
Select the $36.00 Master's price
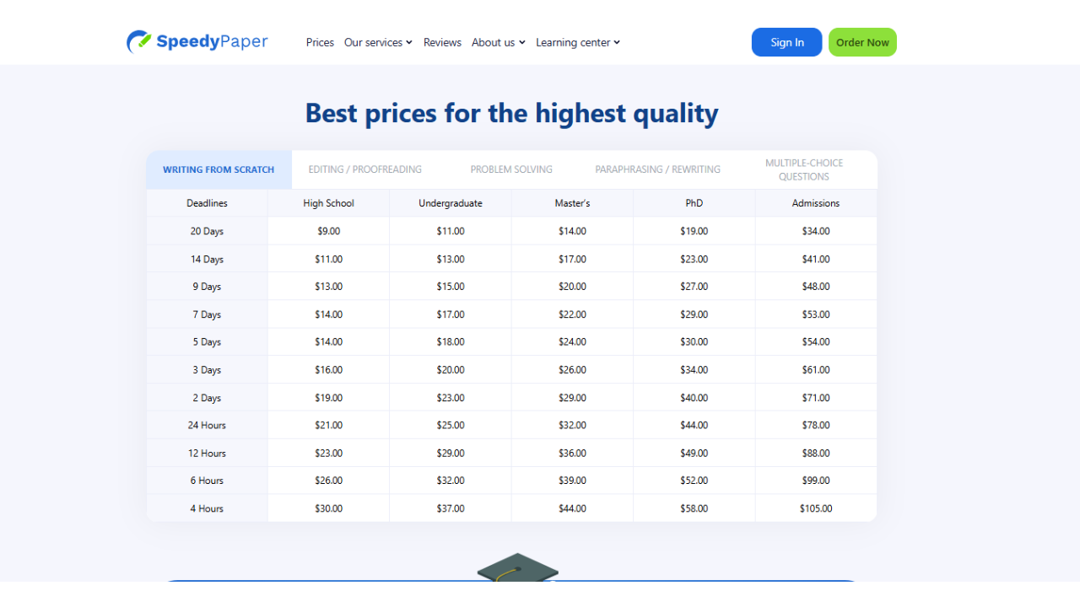point(572,453)
